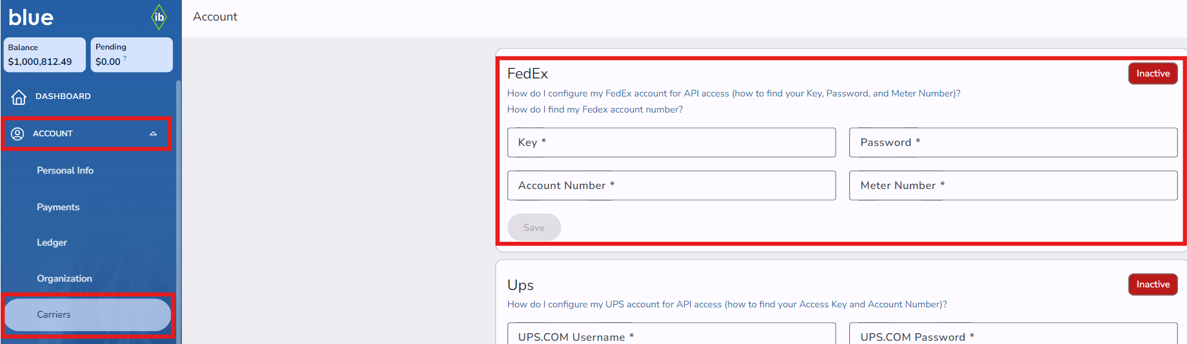Open UPS API access configuration help link
The height and width of the screenshot is (344, 1187).
[x=727, y=304]
